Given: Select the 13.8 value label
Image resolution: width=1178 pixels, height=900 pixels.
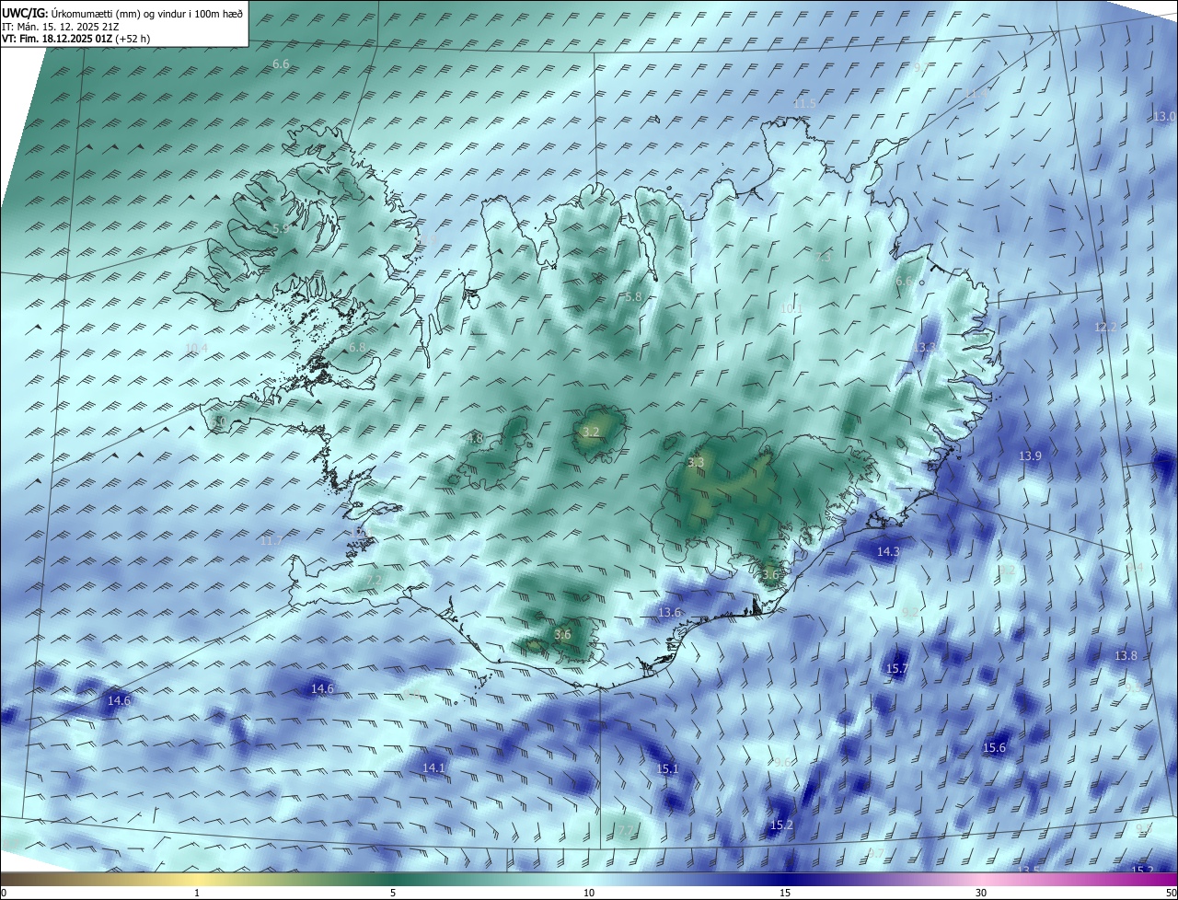Looking at the screenshot, I should point(1126,655).
